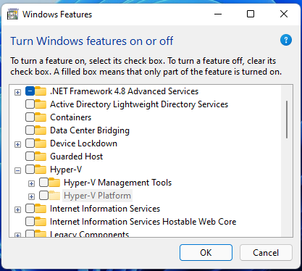Select the Guarded Host label
This screenshot has width=302, height=271.
pyautogui.click(x=77, y=157)
